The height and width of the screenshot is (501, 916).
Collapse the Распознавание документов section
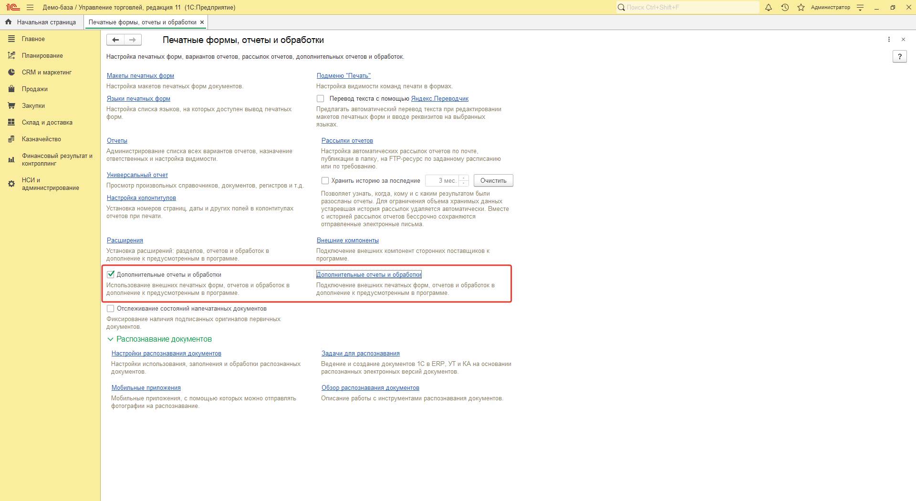point(110,339)
